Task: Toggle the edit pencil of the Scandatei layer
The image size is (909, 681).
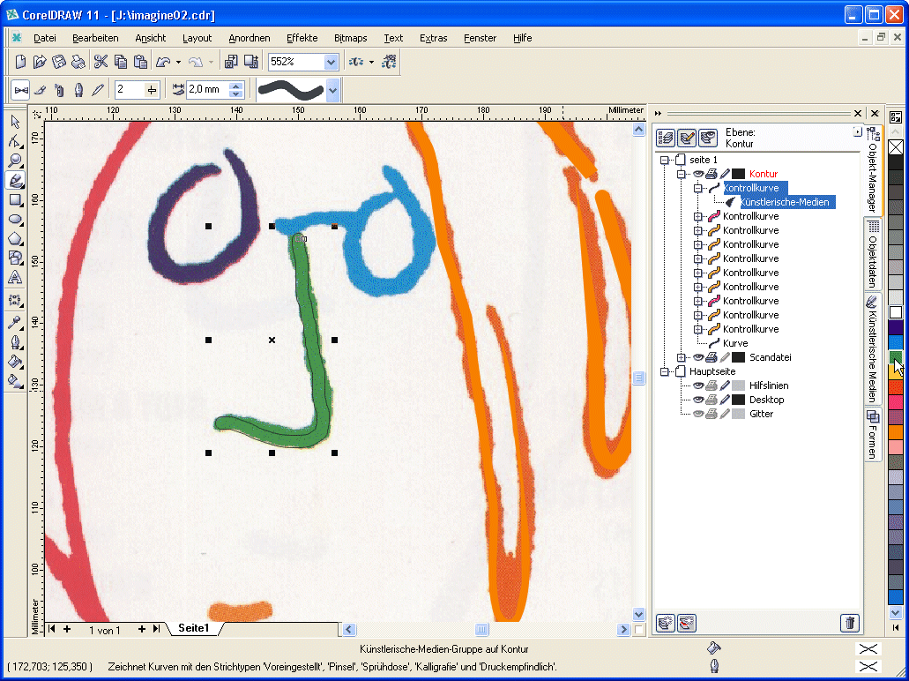Action: click(724, 357)
